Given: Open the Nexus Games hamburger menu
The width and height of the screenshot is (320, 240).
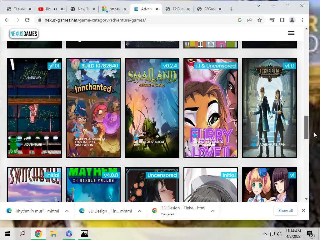Looking at the screenshot, I should (291, 33).
